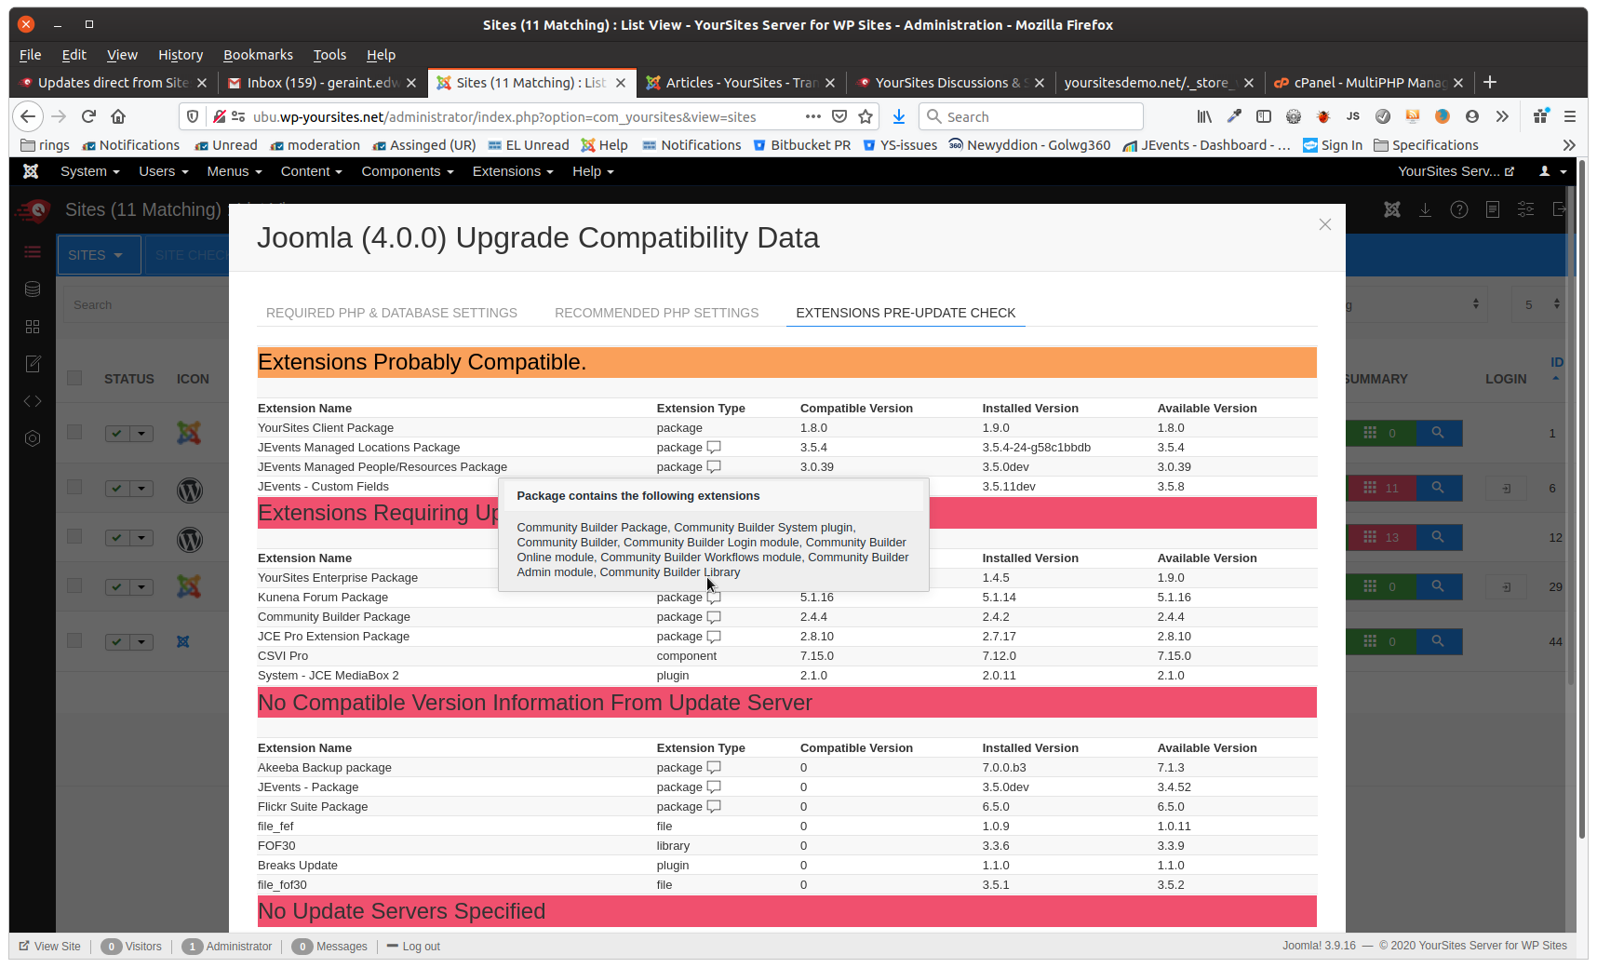Open the Components menu
The width and height of the screenshot is (1597, 968).
tap(408, 171)
